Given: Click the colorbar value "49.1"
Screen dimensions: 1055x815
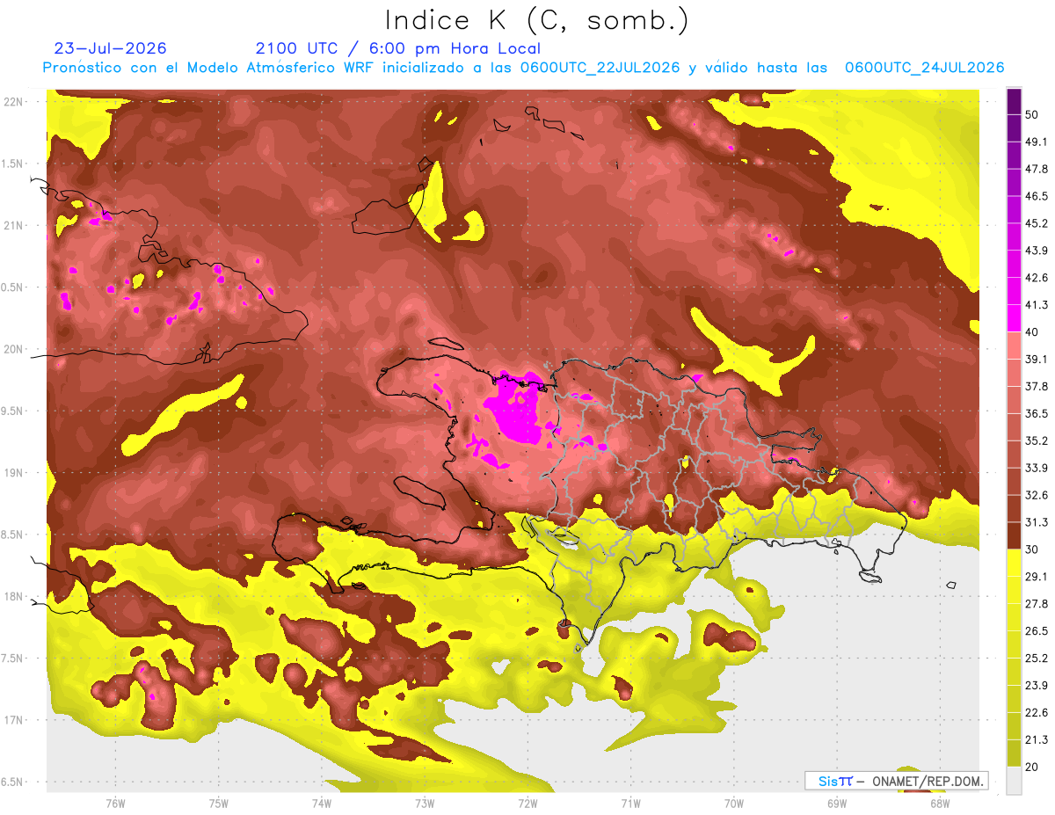Looking at the screenshot, I should tap(1037, 142).
